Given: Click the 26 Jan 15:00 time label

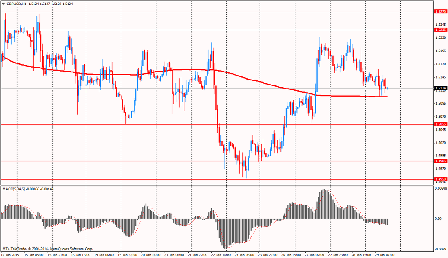Looking at the screenshot, I should 291,255.
